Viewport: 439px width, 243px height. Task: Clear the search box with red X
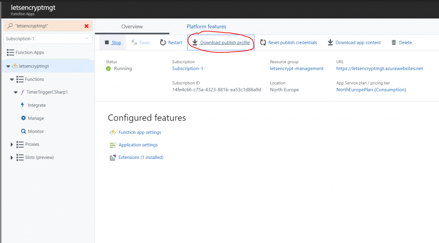click(x=87, y=26)
